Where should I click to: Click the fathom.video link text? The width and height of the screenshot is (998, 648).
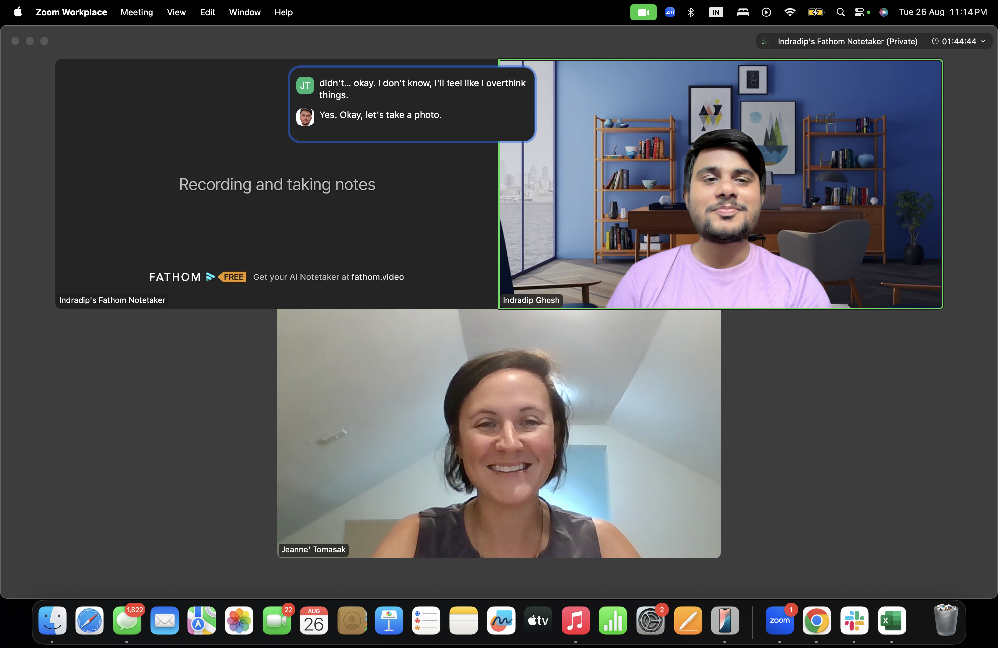[378, 277]
